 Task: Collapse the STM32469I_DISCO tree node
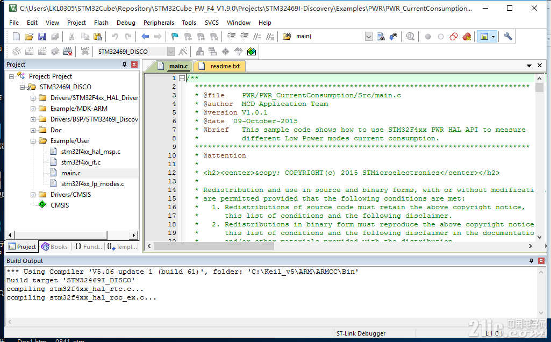(22, 87)
